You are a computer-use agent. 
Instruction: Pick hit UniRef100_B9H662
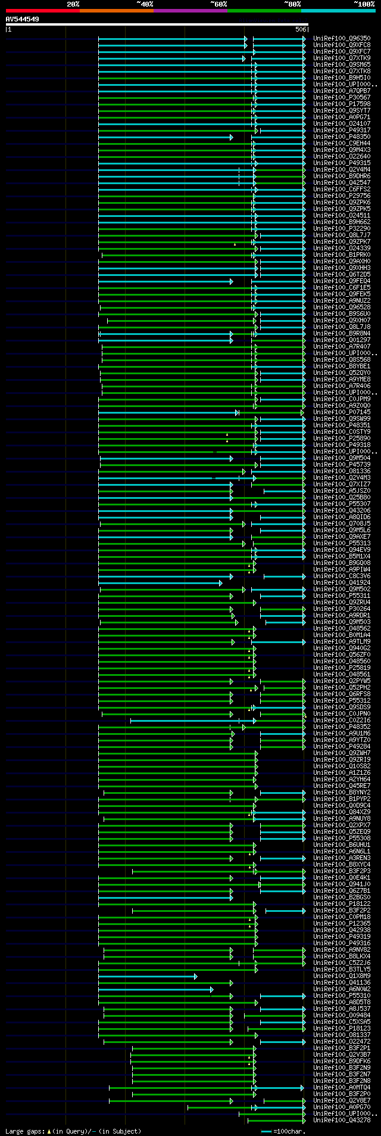(x=342, y=222)
